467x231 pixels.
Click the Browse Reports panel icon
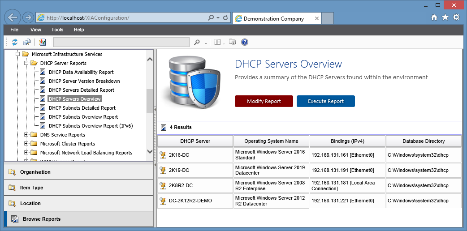15,219
